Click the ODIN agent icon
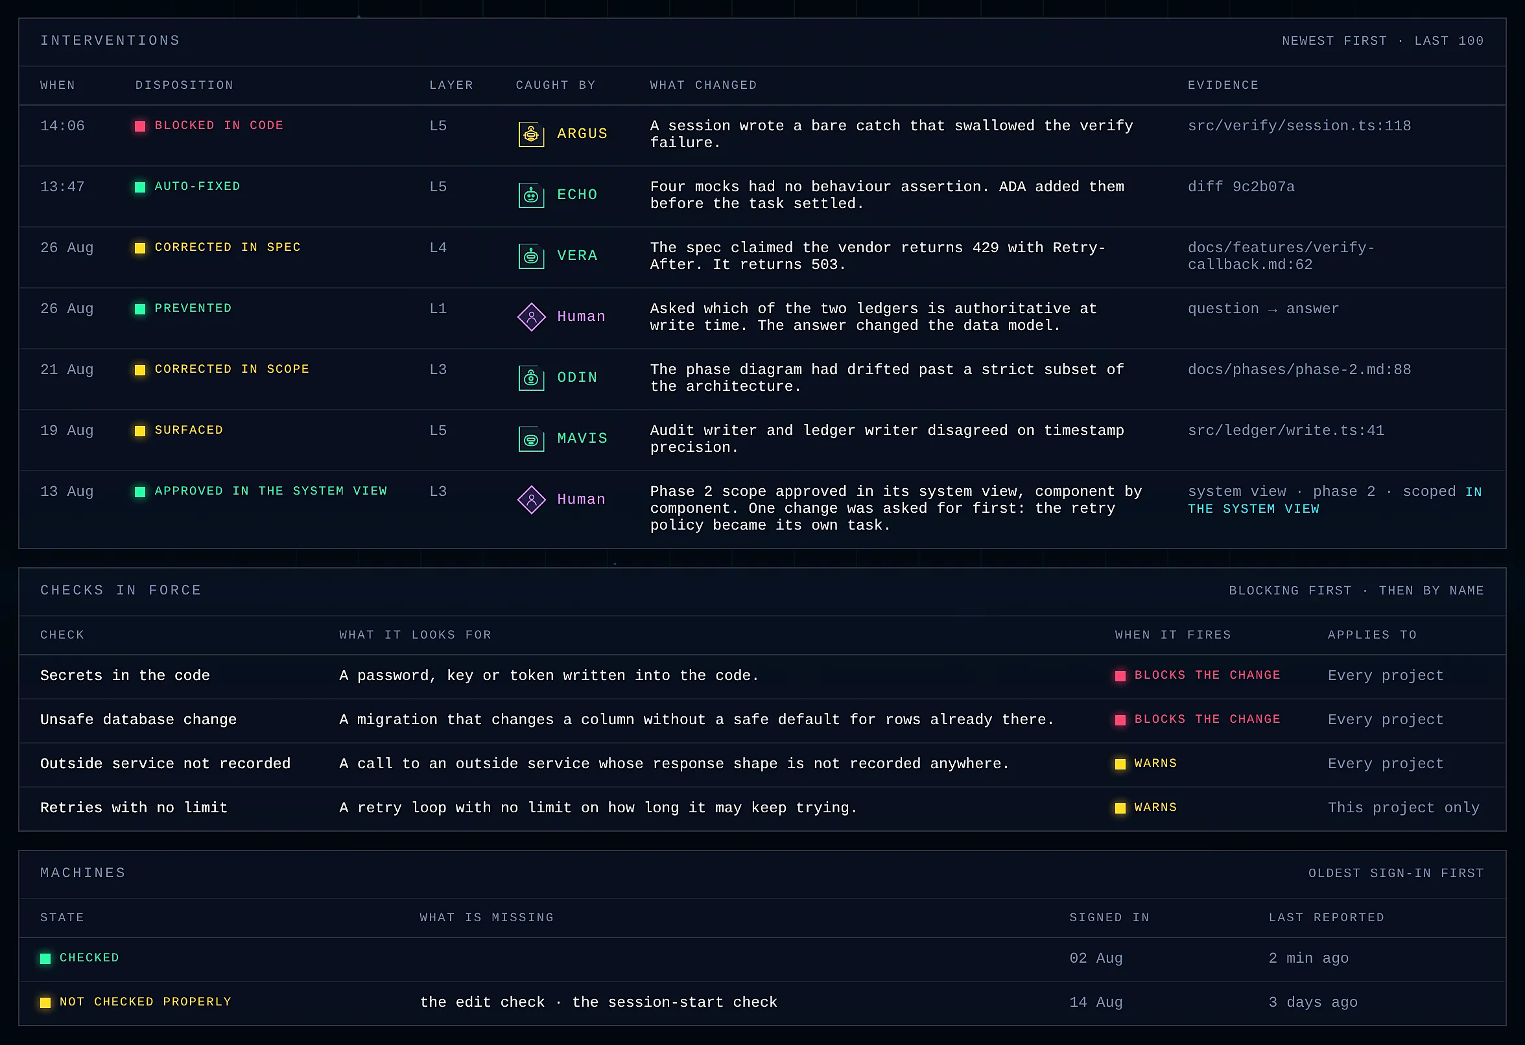Viewport: 1525px width, 1045px height. pos(531,379)
